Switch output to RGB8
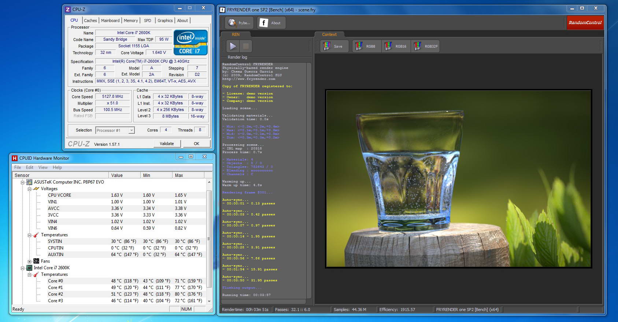618x322 pixels. 366,46
